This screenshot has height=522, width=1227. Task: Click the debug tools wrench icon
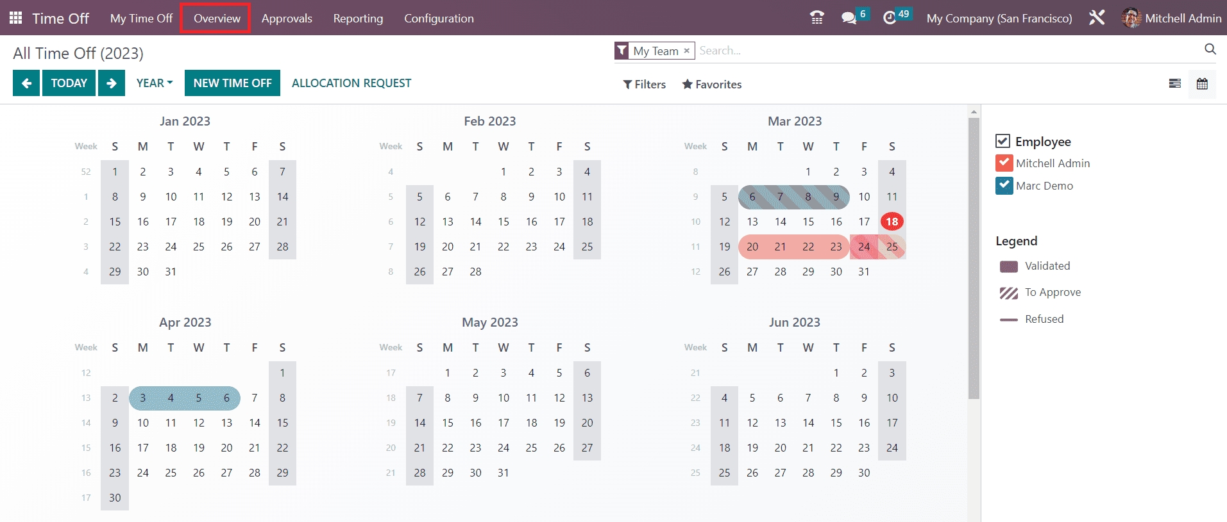[1097, 18]
